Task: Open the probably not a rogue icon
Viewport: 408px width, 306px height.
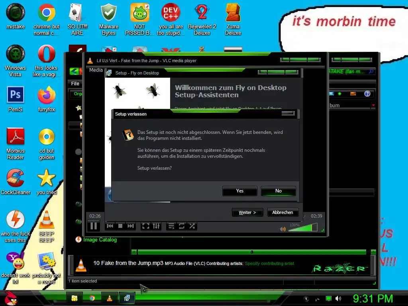Action: 46,268
